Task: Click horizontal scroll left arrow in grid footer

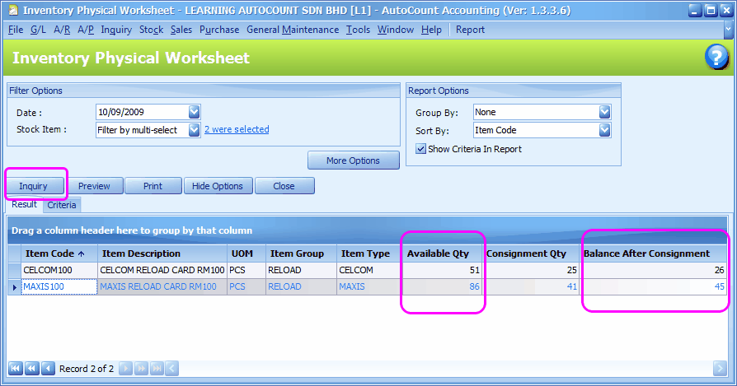Action: point(172,369)
